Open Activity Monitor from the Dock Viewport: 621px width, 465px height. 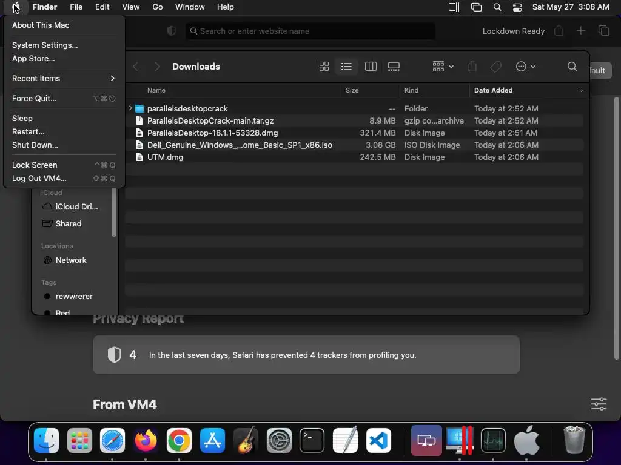(x=493, y=441)
